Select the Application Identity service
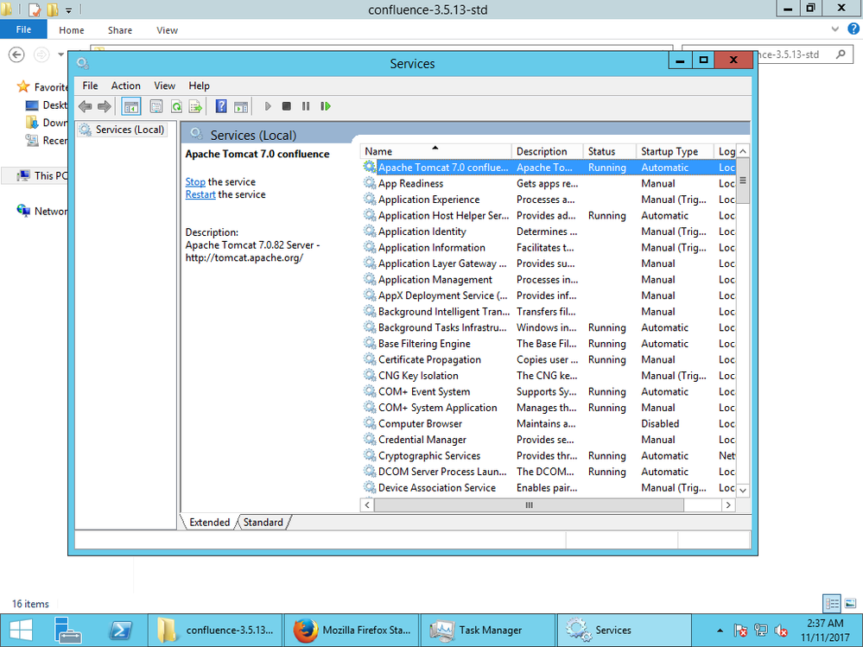Viewport: 863px width, 647px height. (549, 232)
